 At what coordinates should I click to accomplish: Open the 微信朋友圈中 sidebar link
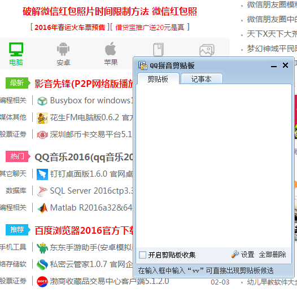(272, 19)
